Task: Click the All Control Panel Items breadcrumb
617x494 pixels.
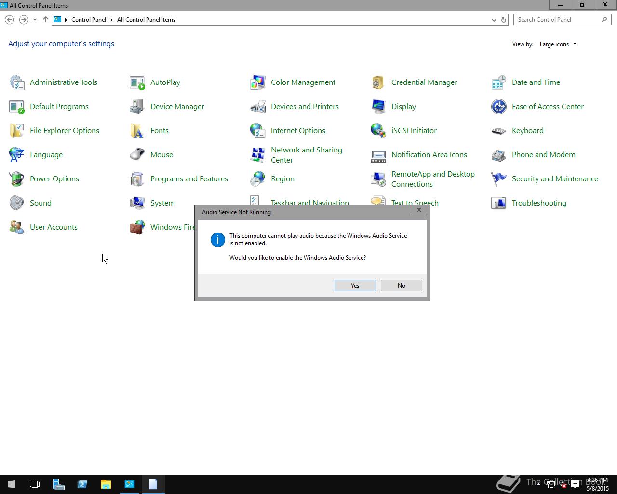Action: coord(146,20)
